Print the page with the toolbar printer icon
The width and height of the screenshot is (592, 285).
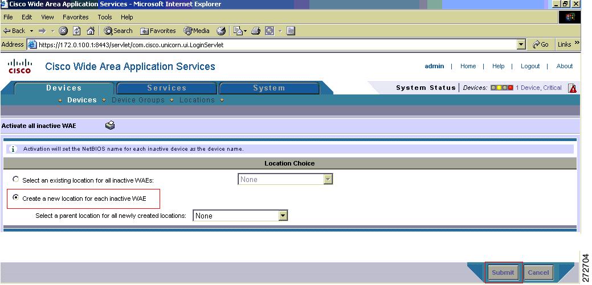pos(256,31)
